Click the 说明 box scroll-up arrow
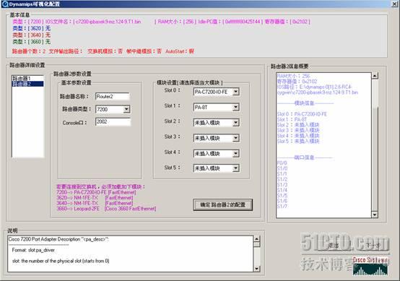Image resolution: width=400 pixels, height=281 pixels. click(x=256, y=239)
